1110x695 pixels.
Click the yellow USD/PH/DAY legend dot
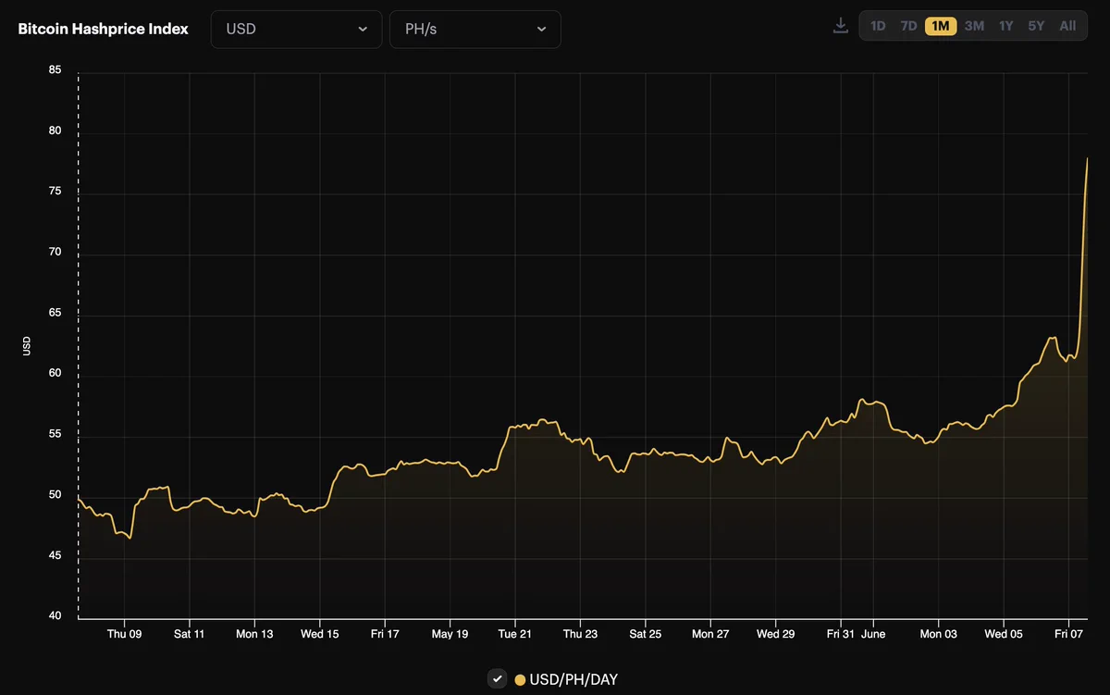(520, 680)
